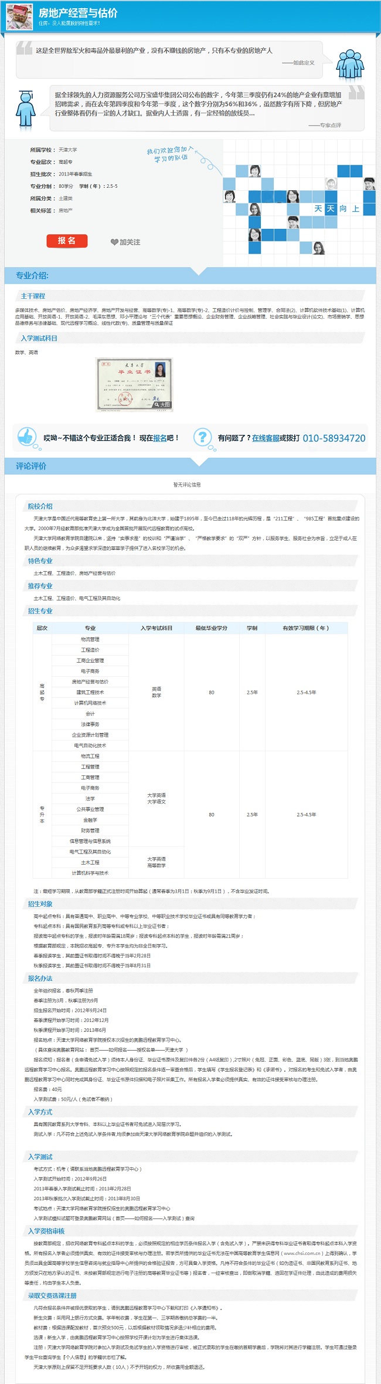This screenshot has height=1384, width=381.
Task: Click the 招生专业 heading in school info
Action: tap(40, 611)
